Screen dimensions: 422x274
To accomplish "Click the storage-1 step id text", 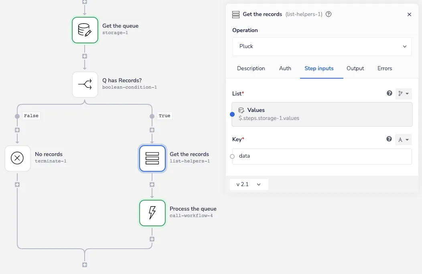I will [115, 32].
